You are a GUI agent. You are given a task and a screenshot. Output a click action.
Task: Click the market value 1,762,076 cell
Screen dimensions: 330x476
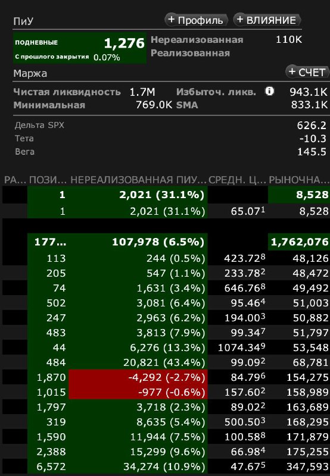[299, 242]
